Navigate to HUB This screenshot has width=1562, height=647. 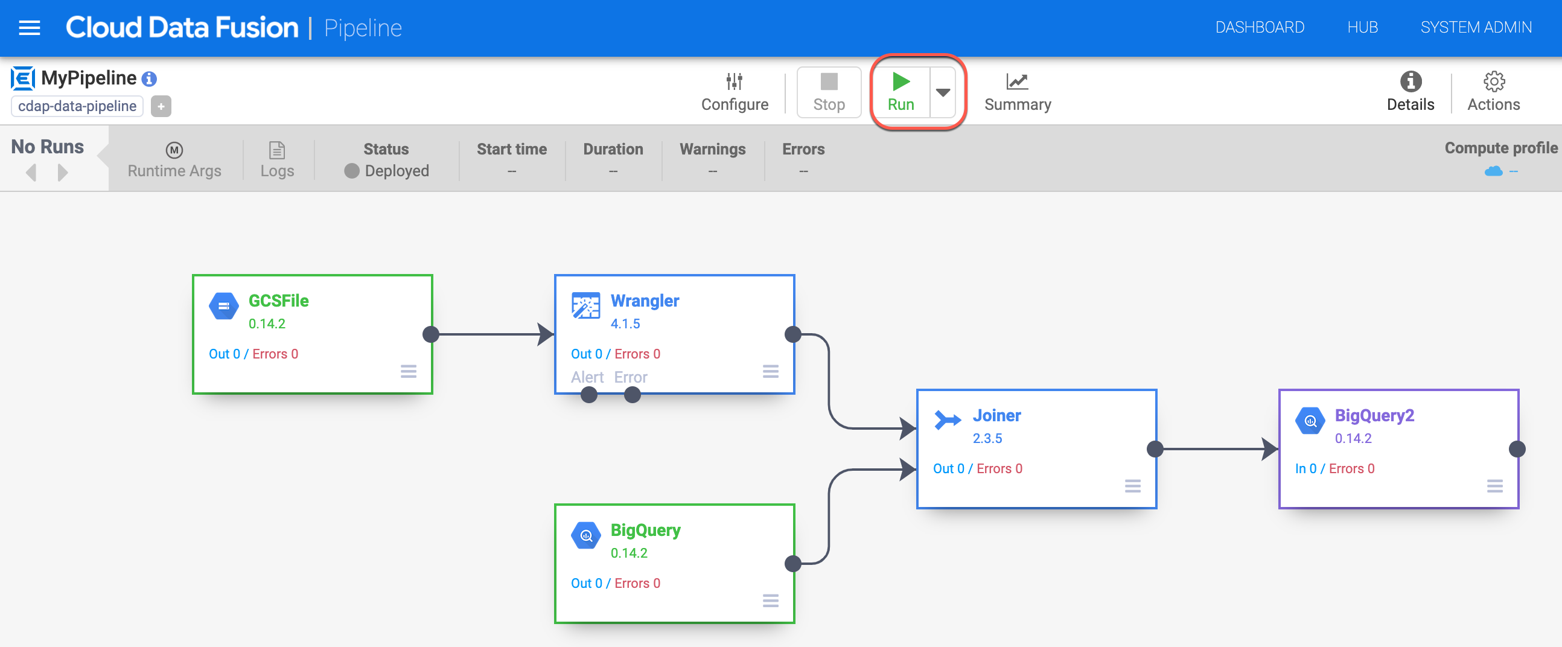pyautogui.click(x=1362, y=28)
